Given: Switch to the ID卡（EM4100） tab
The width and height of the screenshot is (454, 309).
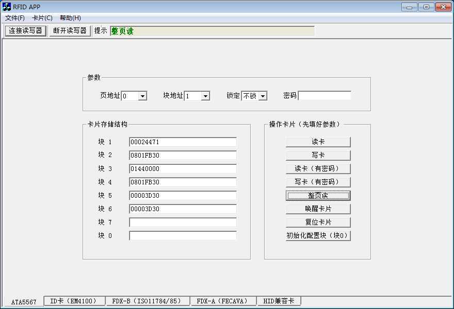Looking at the screenshot, I should pos(74,301).
